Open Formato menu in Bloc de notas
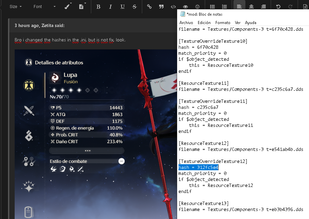This screenshot has width=309, height=219. [x=223, y=22]
